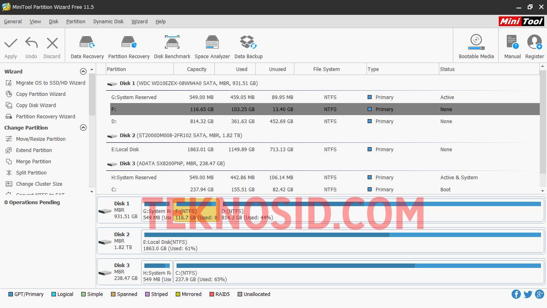Click the Apply checkmark icon

coord(11,43)
